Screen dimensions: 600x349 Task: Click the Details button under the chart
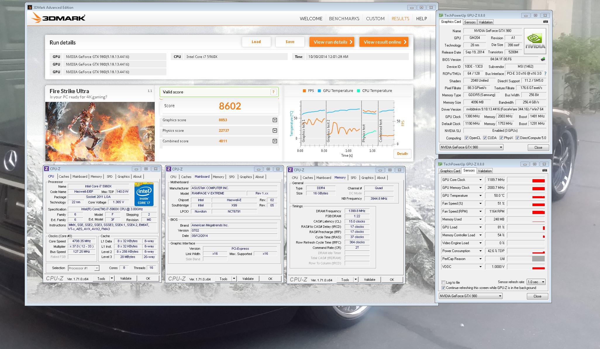tap(402, 154)
